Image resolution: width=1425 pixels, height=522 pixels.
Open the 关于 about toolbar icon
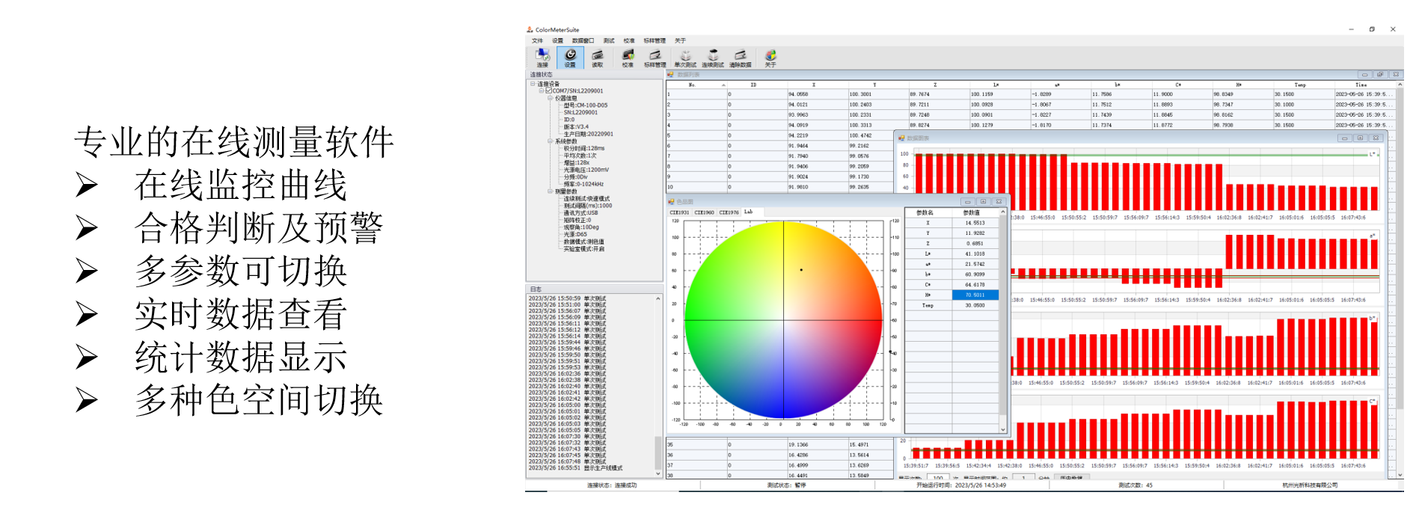[x=770, y=58]
